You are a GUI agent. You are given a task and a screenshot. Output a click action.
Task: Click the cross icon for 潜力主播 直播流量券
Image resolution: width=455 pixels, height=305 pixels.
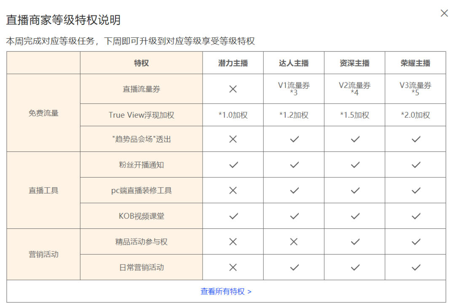[233, 89]
